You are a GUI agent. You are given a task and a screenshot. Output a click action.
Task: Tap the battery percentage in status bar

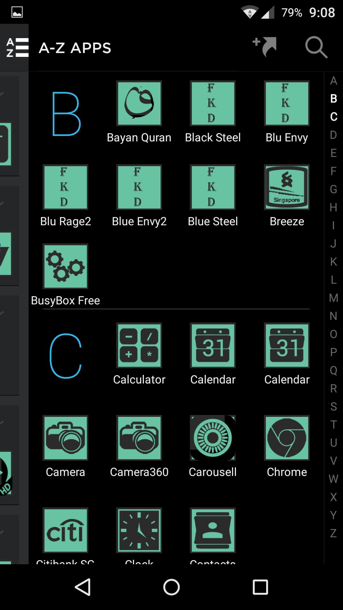tap(292, 12)
